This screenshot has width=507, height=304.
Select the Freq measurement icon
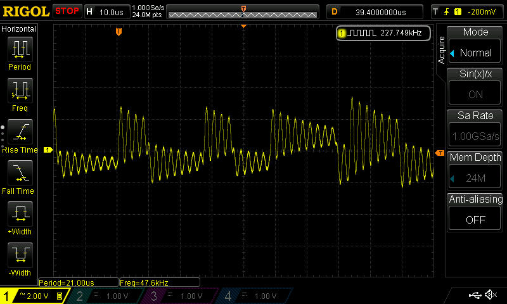pyautogui.click(x=20, y=91)
